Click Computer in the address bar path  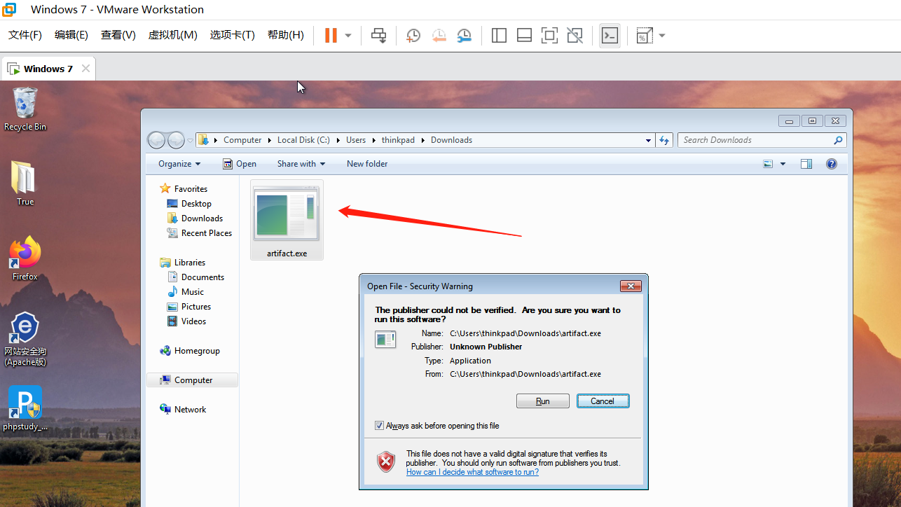pos(242,140)
